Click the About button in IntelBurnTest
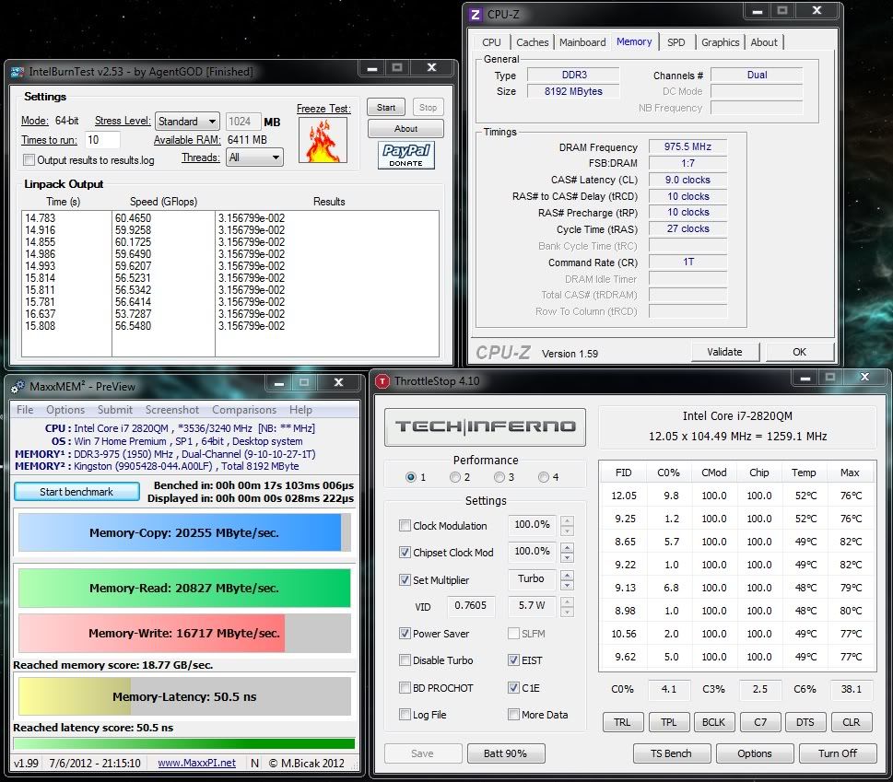Screen dimensions: 893x782 point(406,129)
